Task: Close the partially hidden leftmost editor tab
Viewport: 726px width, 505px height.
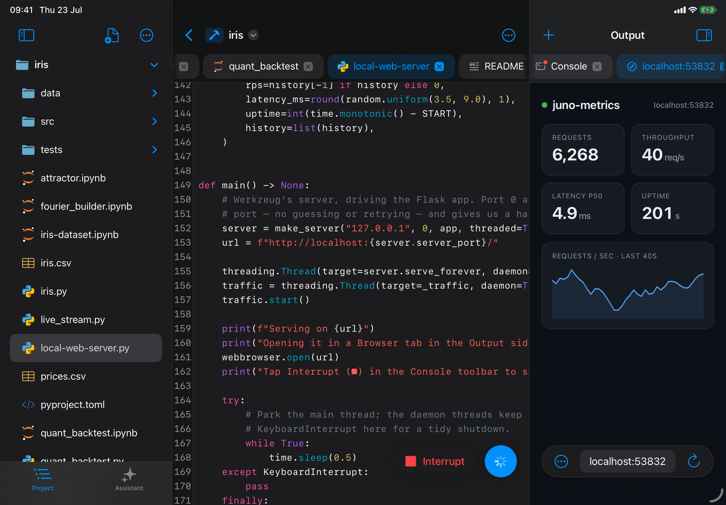Action: coord(184,66)
